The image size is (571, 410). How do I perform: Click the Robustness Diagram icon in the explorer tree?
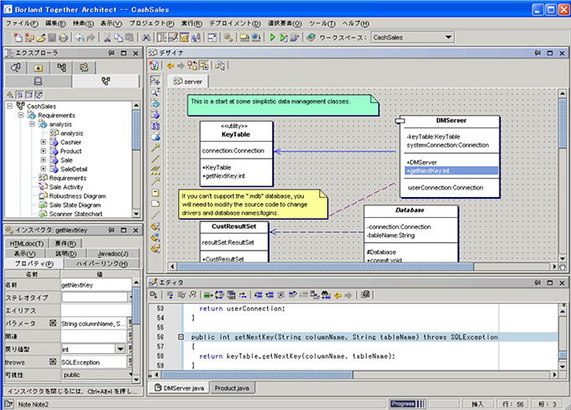pyautogui.click(x=42, y=196)
